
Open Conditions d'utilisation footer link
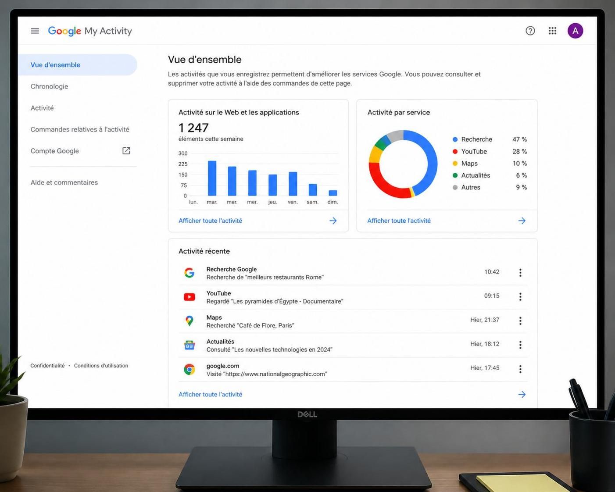tap(101, 366)
